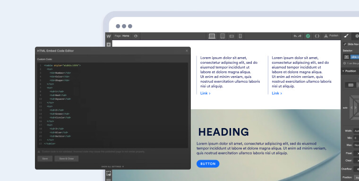Click Save & Close in the code editor
Image resolution: width=359 pixels, height=181 pixels.
pos(67,158)
